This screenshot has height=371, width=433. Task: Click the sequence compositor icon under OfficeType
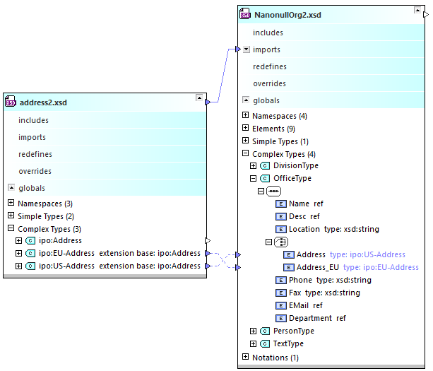[273, 191]
